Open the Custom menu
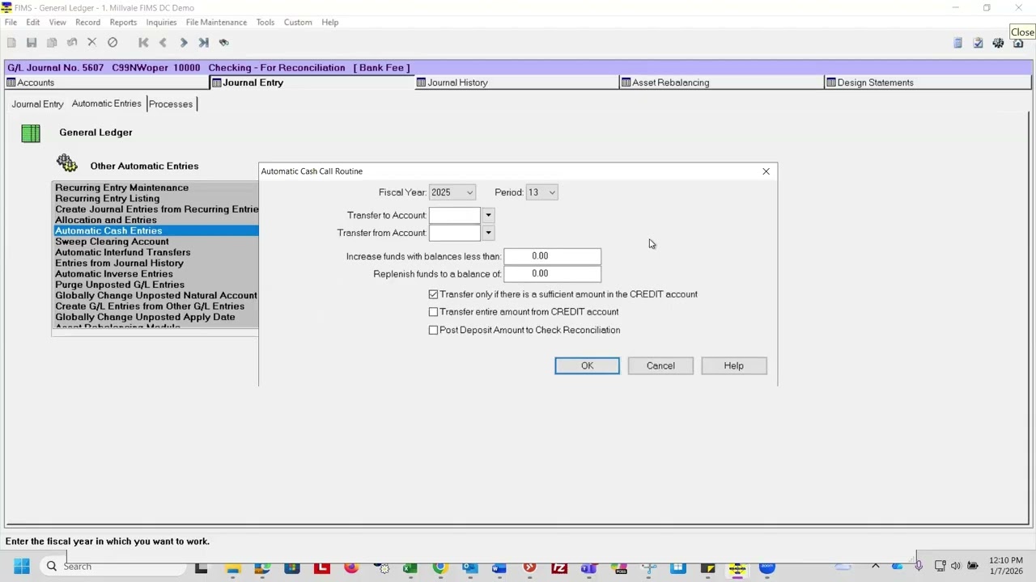 pos(298,23)
